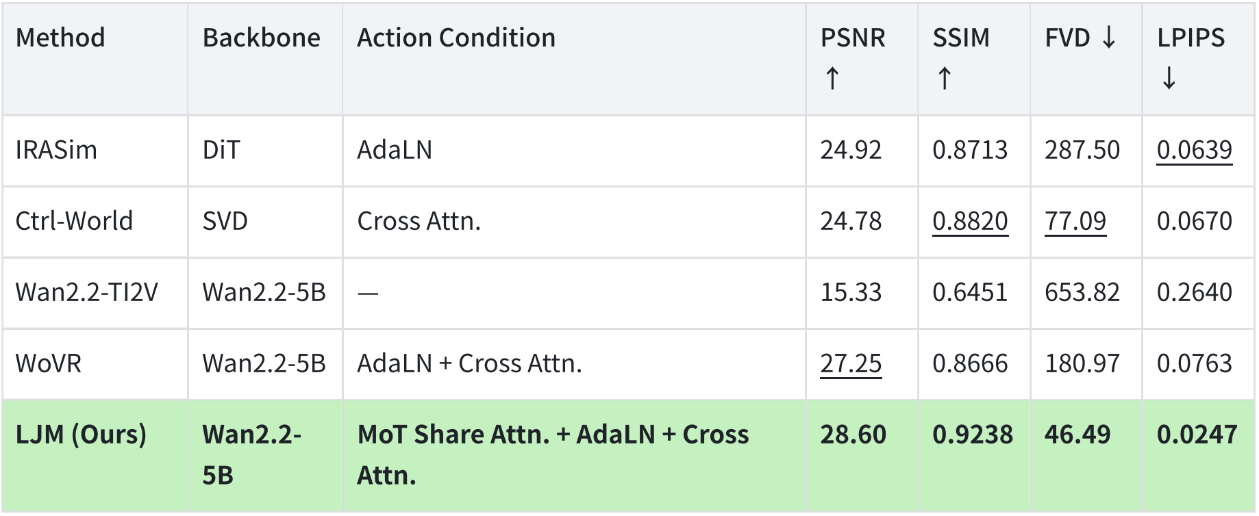Click the bold 46.49 FVD value
Viewport: 1259px width, 516px height.
1077,435
